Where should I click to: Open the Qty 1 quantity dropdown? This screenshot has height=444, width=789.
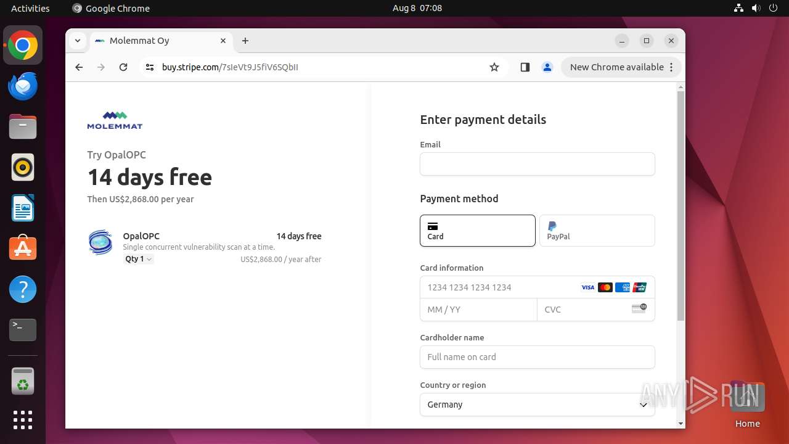(x=139, y=259)
